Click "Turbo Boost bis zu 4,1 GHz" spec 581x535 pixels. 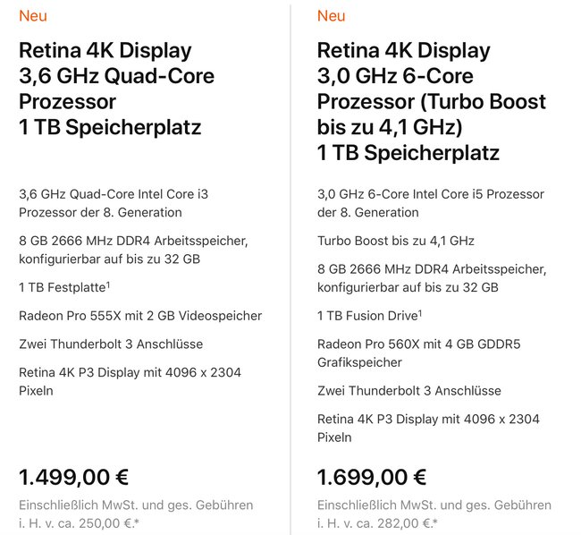coord(396,241)
